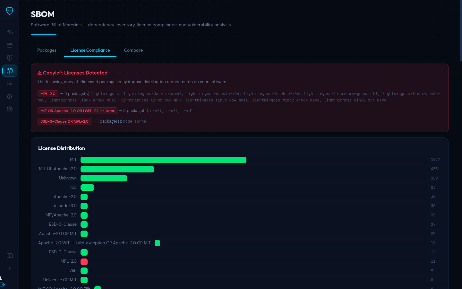The height and width of the screenshot is (289, 462).
Task: Open the Projects folder icon in sidebar
Action: pos(9,45)
